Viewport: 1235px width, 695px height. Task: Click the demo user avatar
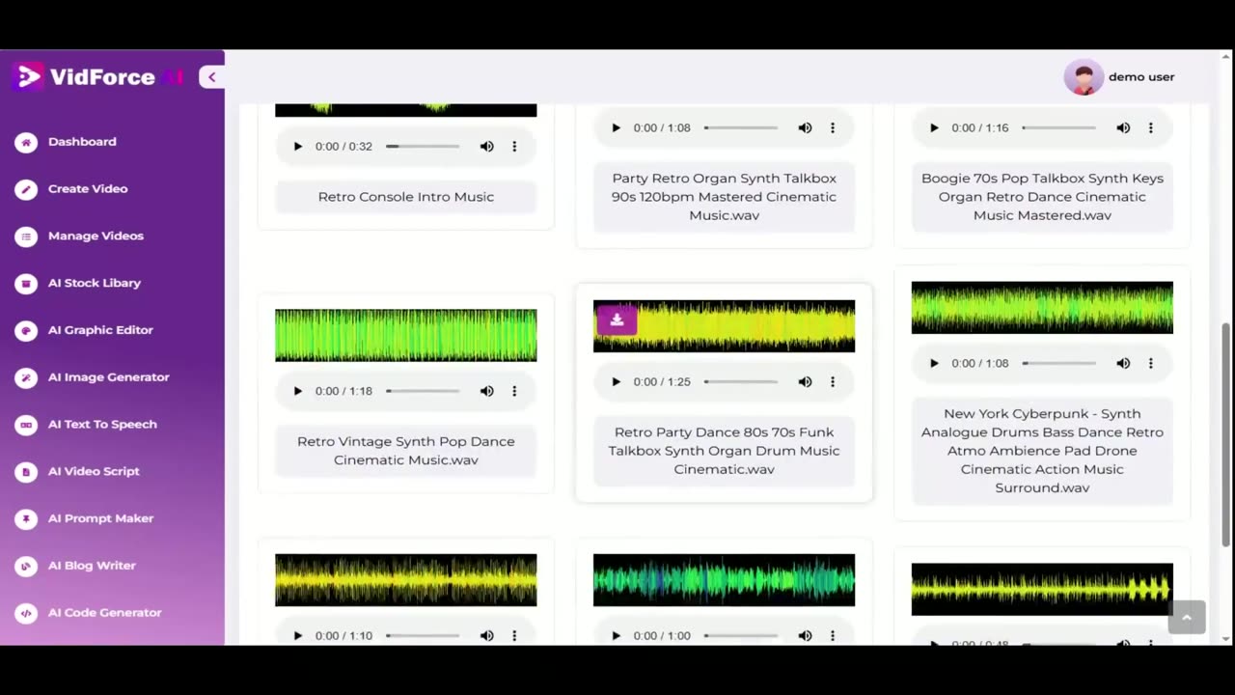pos(1084,77)
